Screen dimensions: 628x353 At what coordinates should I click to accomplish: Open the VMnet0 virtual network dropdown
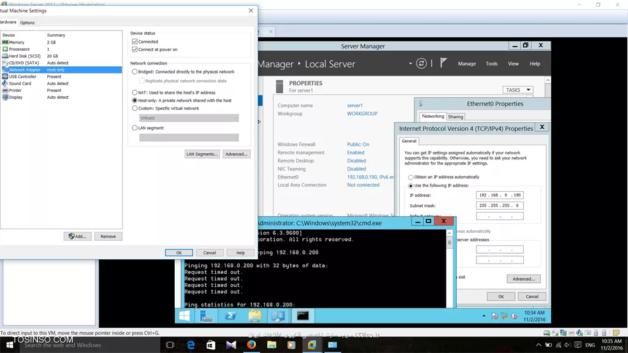point(189,118)
